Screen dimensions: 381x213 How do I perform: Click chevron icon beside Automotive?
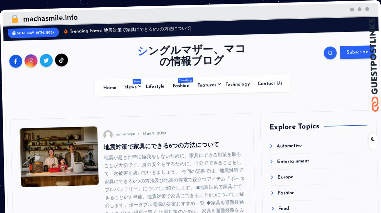tap(271, 146)
